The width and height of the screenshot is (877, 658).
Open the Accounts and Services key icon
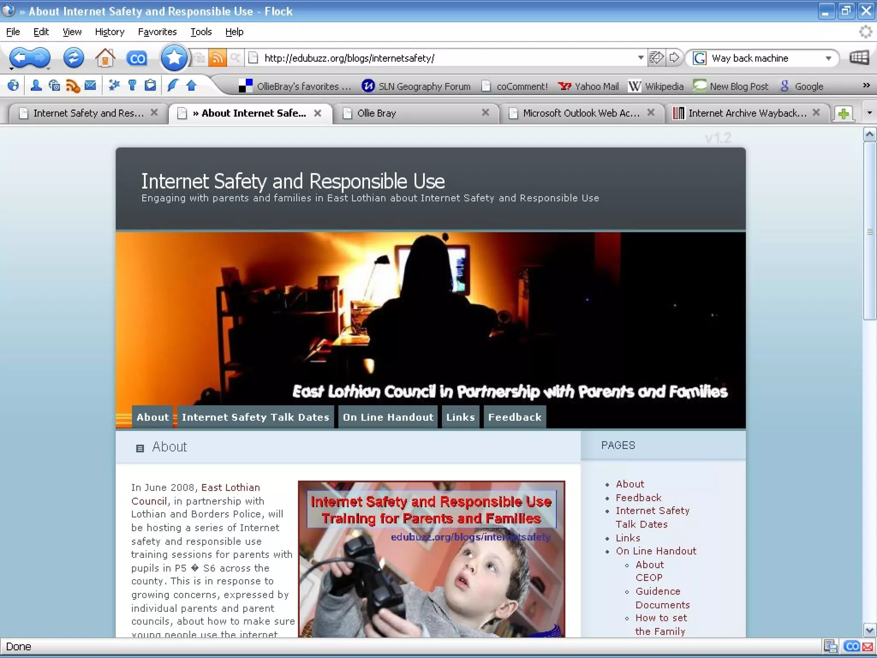(x=132, y=86)
